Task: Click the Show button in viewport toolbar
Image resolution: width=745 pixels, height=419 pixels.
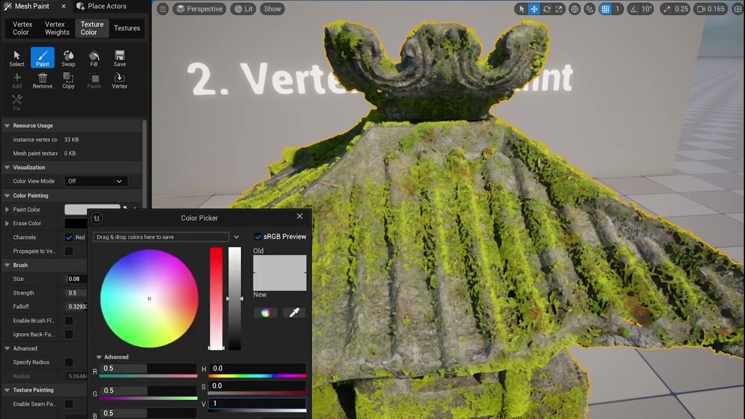Action: point(272,9)
